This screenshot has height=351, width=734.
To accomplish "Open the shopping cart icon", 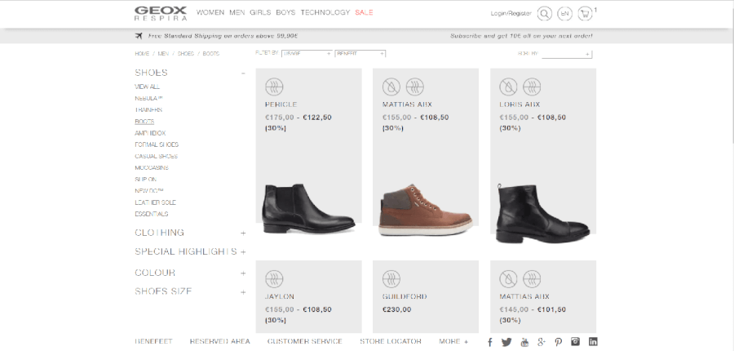I will click(585, 13).
